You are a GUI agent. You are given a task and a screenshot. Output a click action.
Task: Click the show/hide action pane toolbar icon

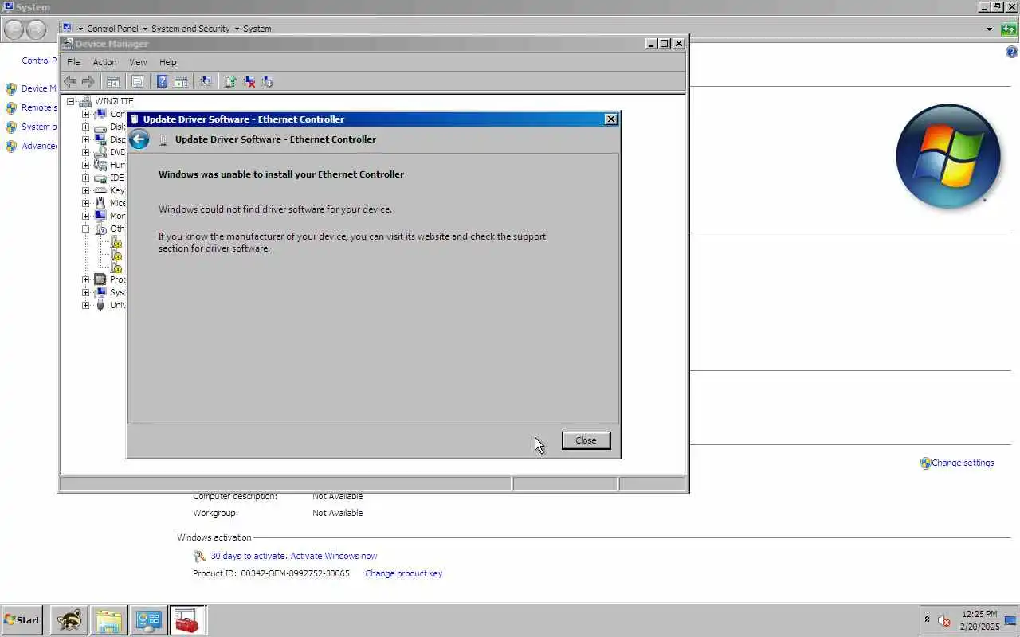[x=181, y=81]
